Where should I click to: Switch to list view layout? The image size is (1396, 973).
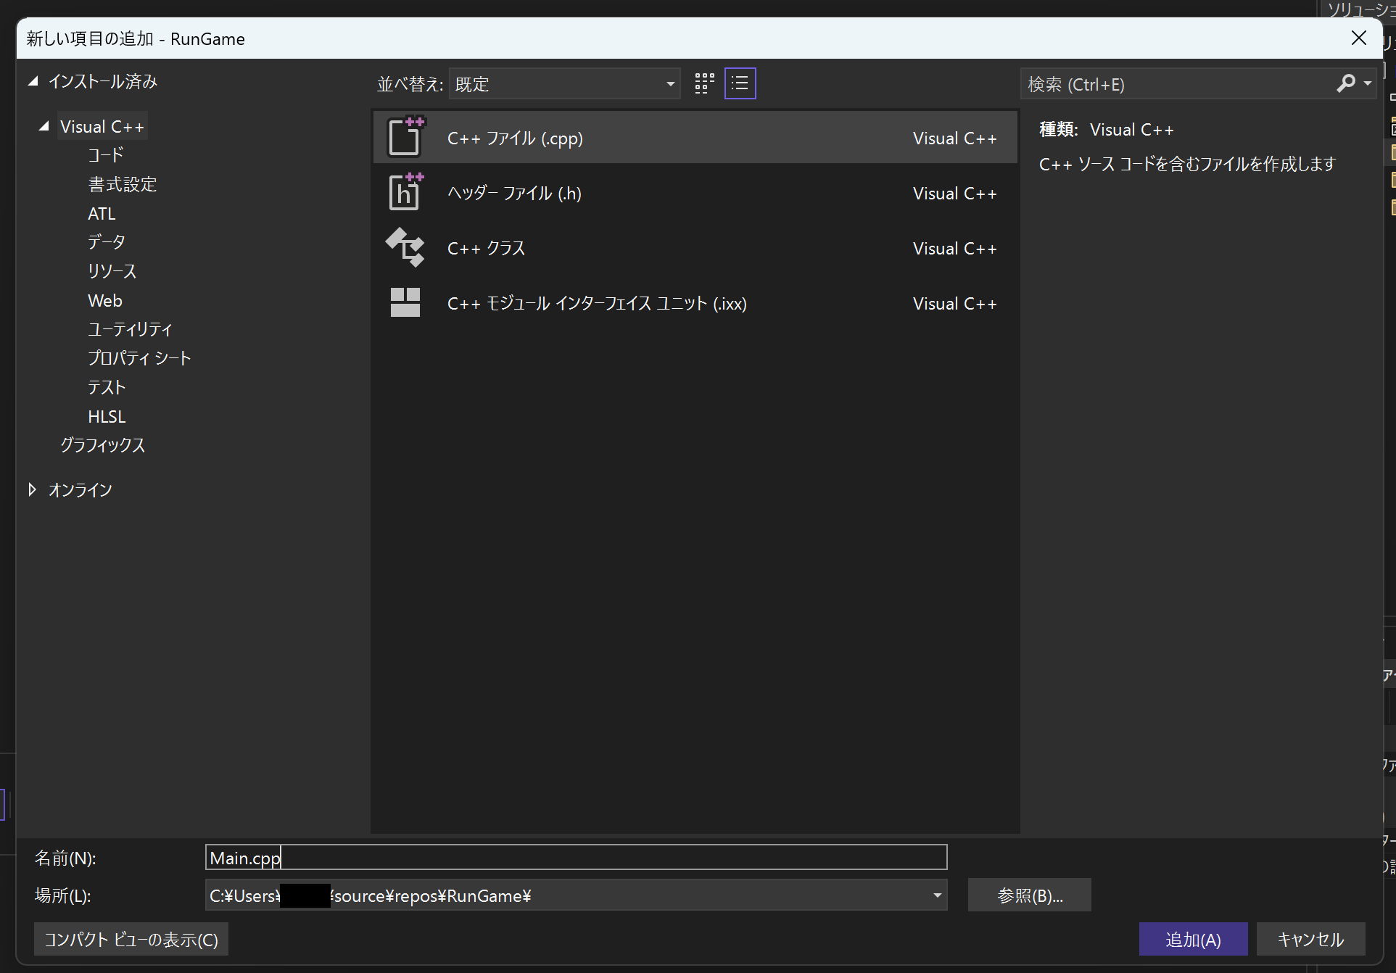point(740,84)
